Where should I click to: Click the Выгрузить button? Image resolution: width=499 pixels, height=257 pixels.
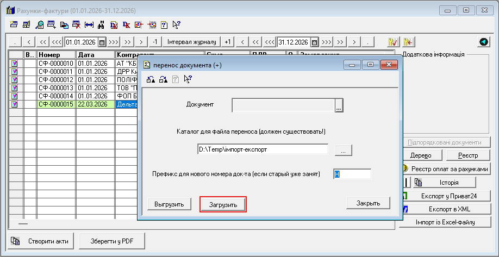click(x=169, y=204)
